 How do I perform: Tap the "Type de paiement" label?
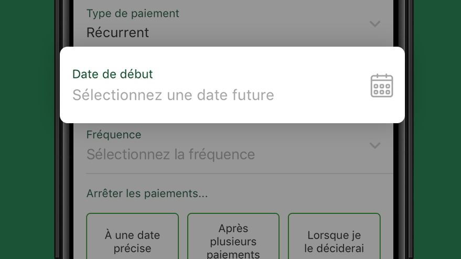pyautogui.click(x=133, y=14)
